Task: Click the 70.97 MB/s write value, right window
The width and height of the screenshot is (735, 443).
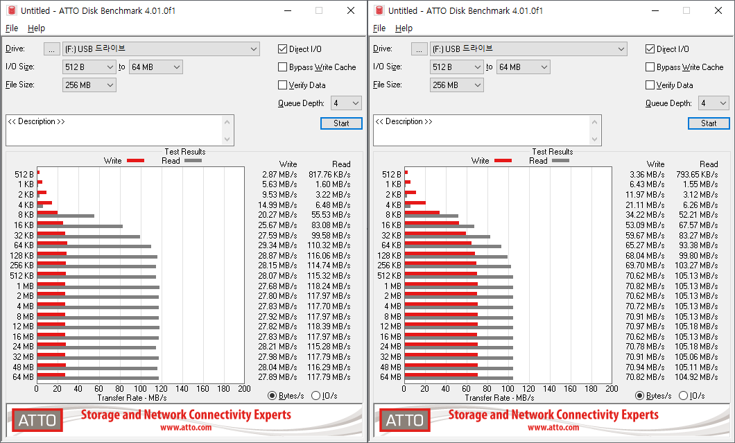Action: [x=645, y=327]
